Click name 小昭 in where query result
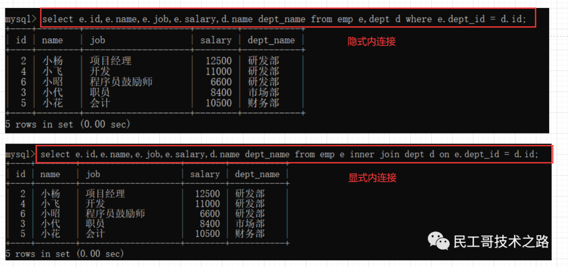Image resolution: width=568 pixels, height=267 pixels. (53, 82)
